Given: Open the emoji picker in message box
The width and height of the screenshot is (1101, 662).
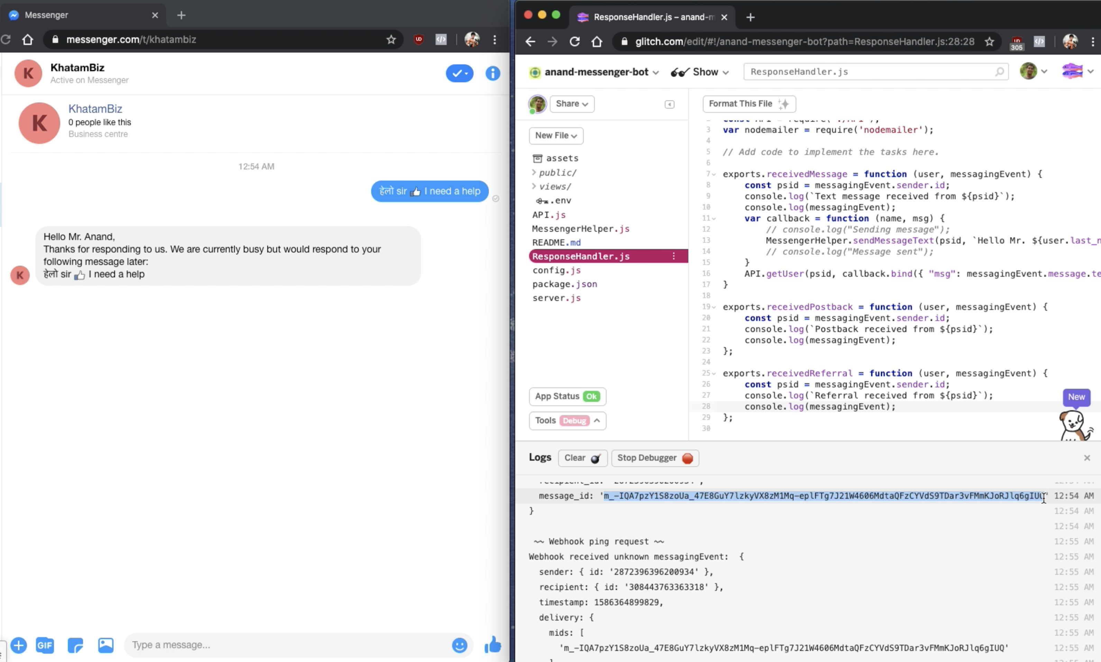Looking at the screenshot, I should [459, 645].
